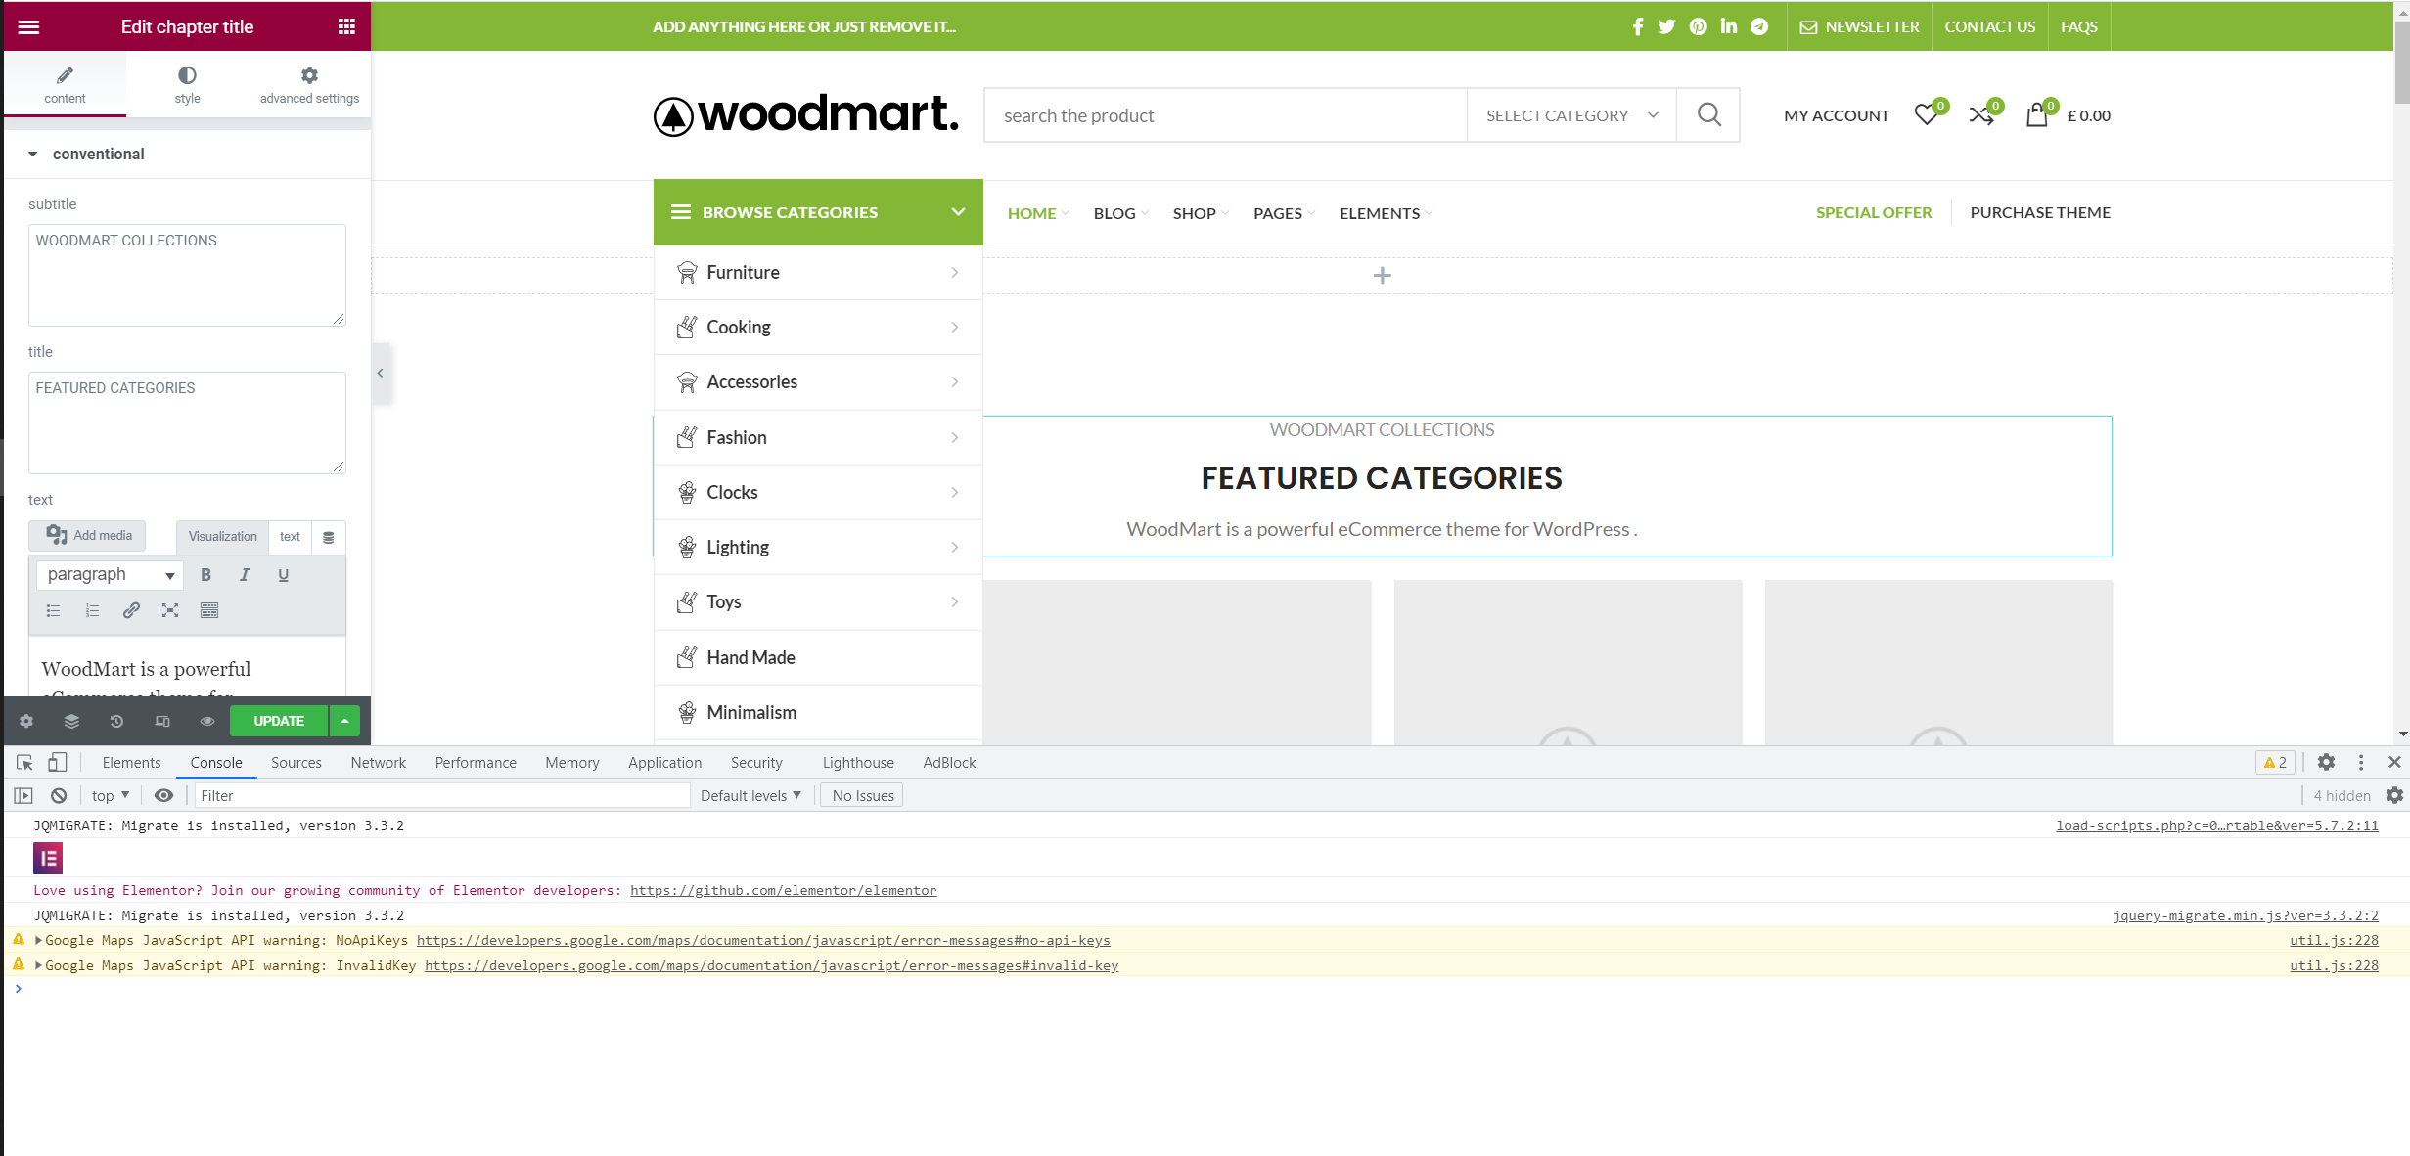Collapse the conventional section
This screenshot has height=1156, width=2410.
click(33, 154)
